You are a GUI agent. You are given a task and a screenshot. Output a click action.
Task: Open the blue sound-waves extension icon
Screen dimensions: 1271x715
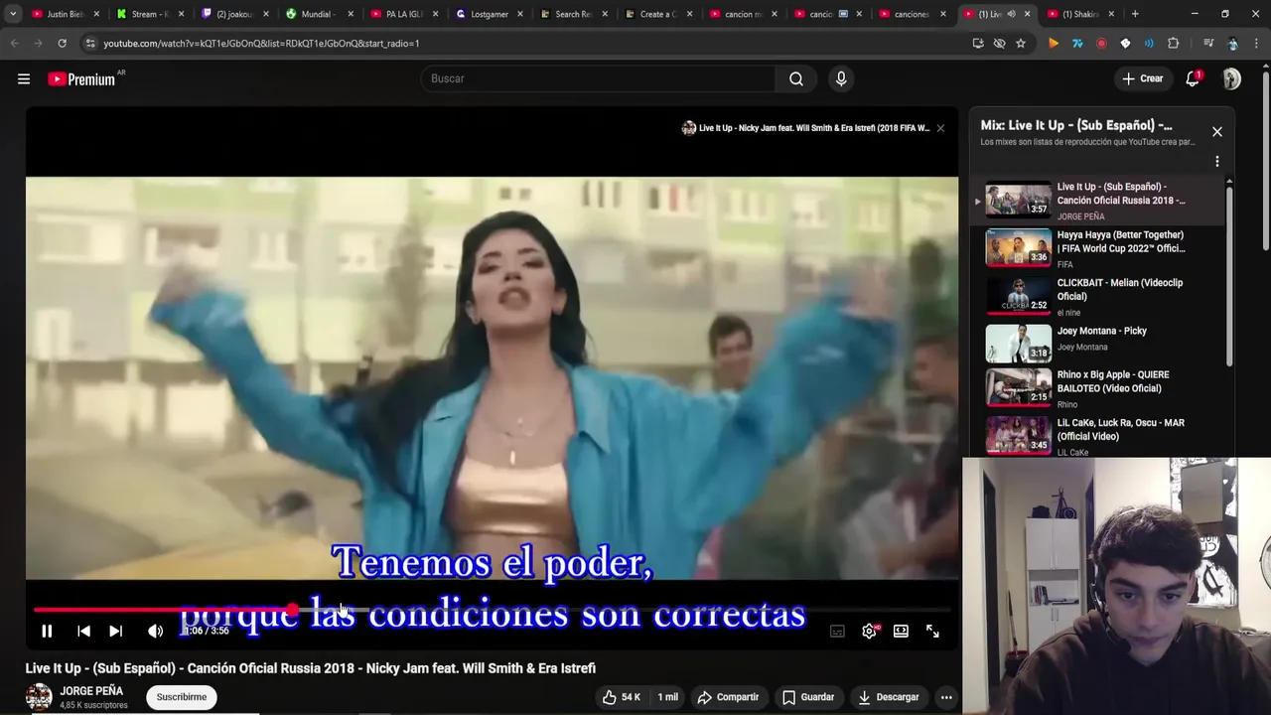coord(1149,44)
